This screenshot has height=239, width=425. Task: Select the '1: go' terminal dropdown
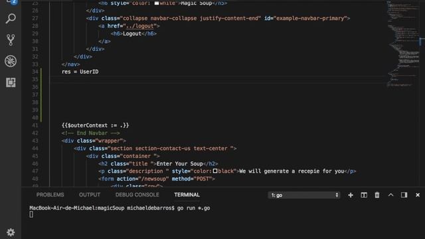pos(304,195)
